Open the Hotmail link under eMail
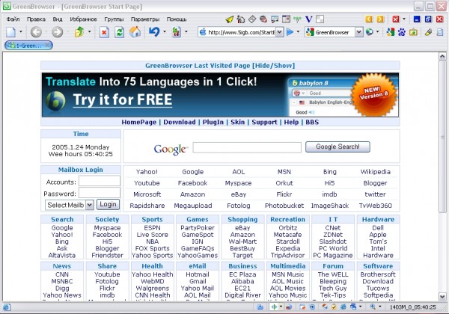This screenshot has height=314, width=449. 198,274
